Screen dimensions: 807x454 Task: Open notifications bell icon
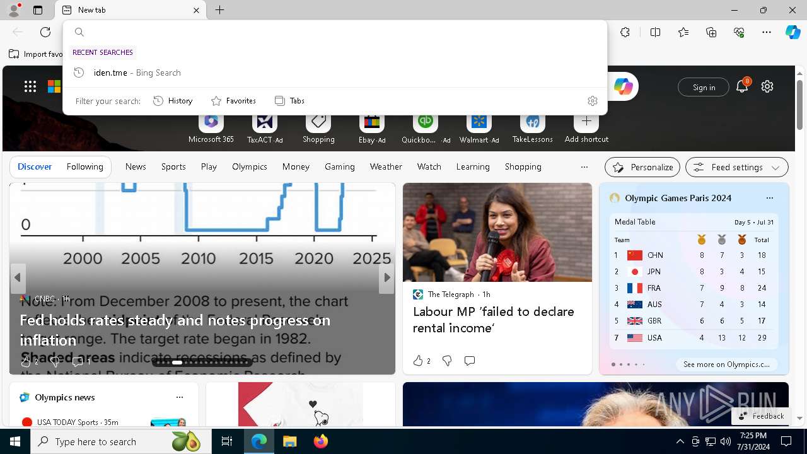[x=742, y=86]
